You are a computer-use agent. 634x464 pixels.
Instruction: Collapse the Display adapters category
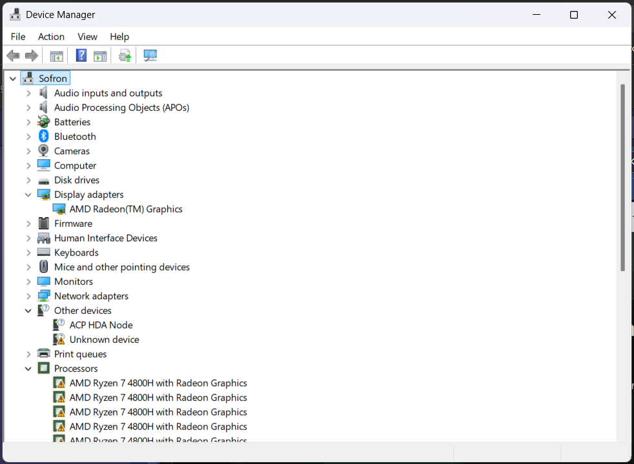(28, 195)
